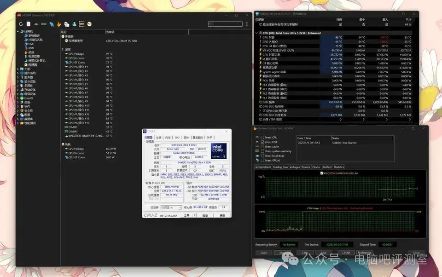
Task: Open the 主板 tab in CPU-Z
Action: (159, 138)
